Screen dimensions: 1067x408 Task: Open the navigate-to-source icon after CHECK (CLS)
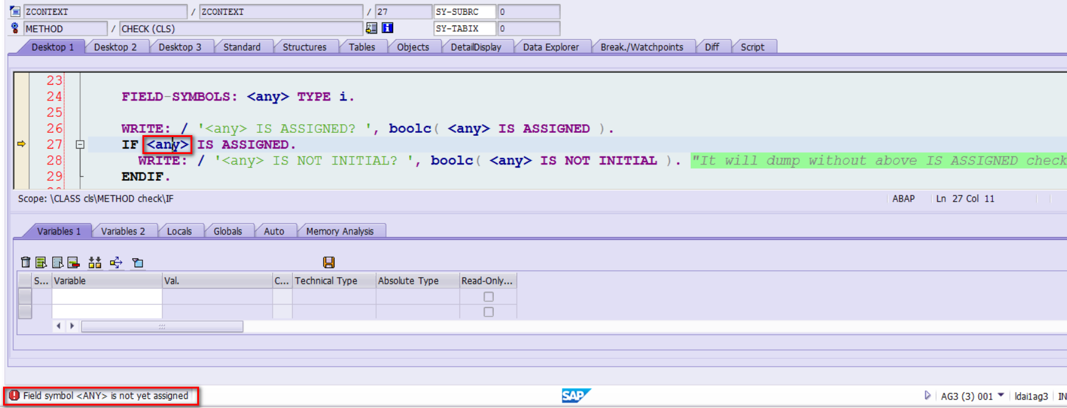(x=371, y=28)
